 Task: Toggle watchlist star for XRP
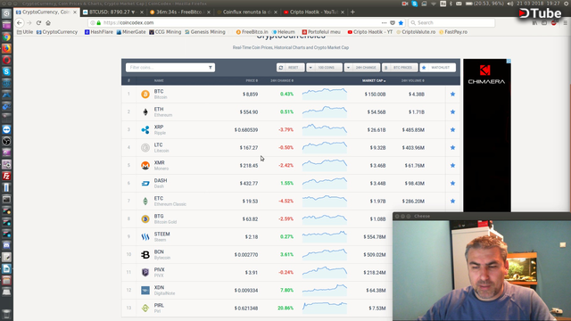pos(452,130)
